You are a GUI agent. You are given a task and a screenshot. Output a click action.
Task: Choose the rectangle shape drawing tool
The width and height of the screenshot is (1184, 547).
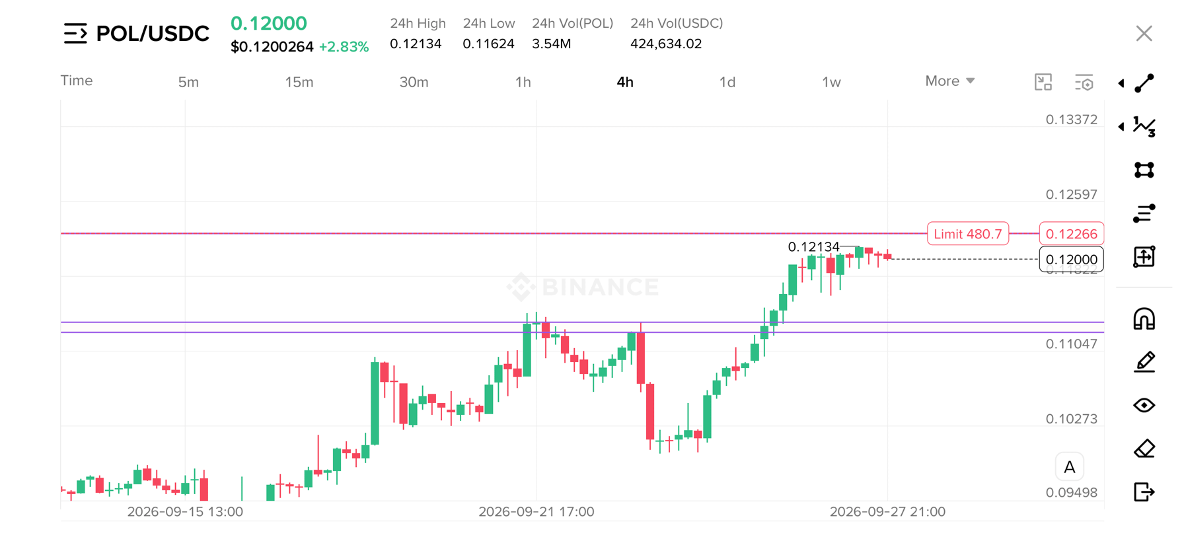[1144, 170]
